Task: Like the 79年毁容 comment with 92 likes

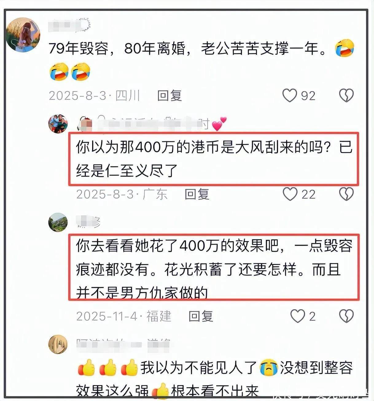Action: pyautogui.click(x=290, y=95)
